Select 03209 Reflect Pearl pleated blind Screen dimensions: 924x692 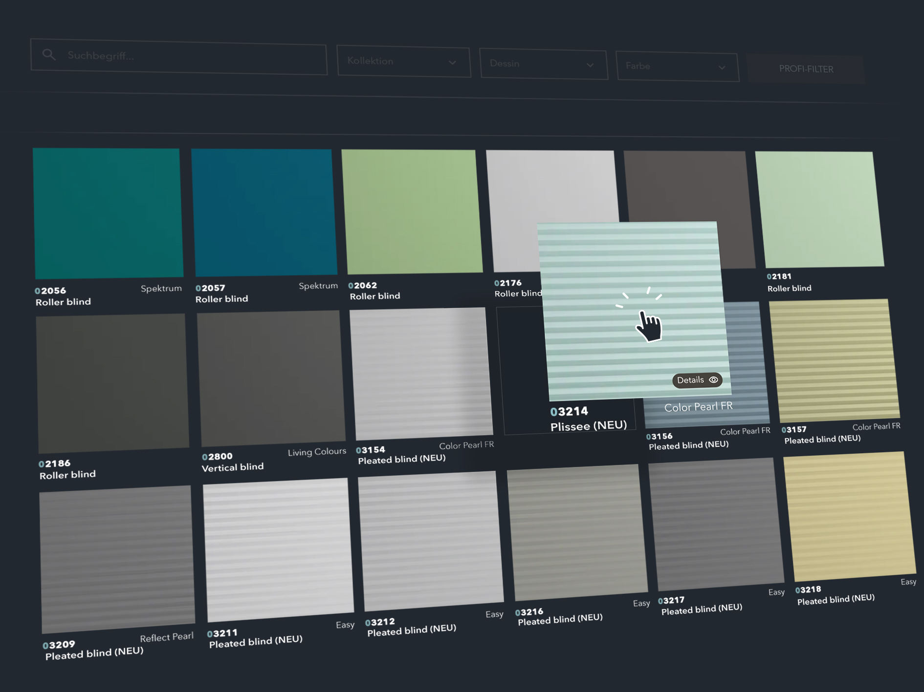click(x=116, y=558)
